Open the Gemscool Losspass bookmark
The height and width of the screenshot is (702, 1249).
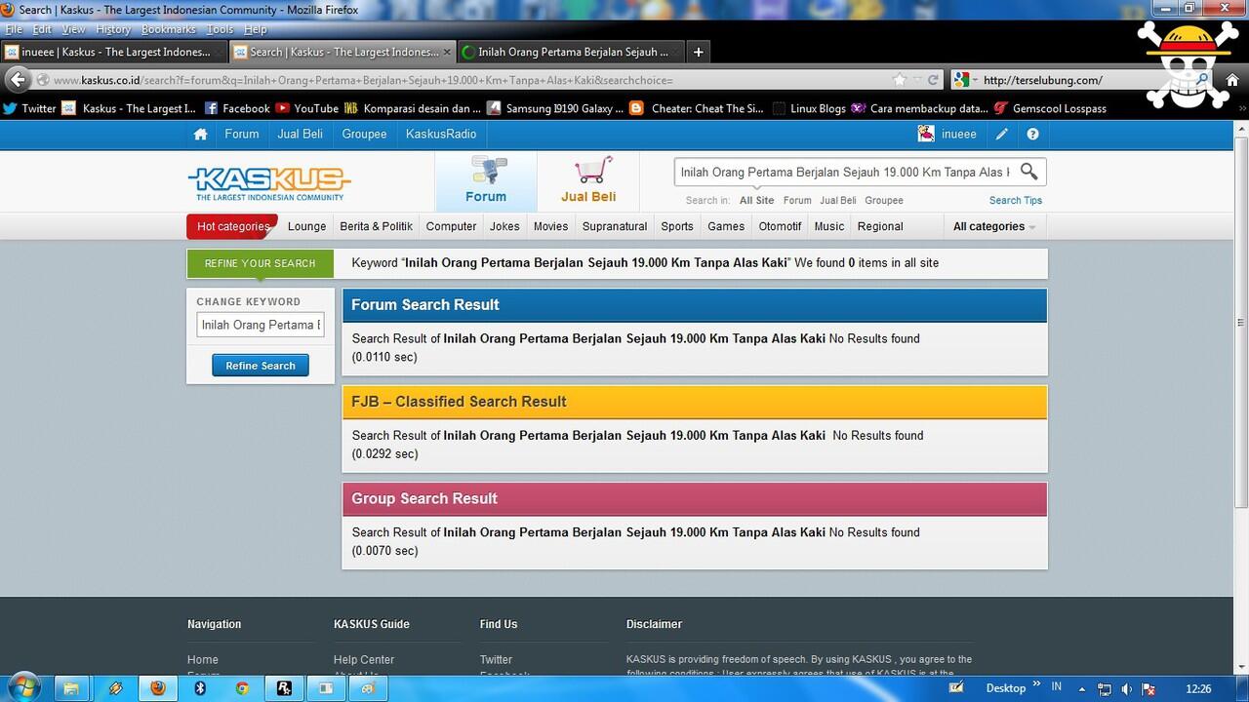click(1050, 108)
